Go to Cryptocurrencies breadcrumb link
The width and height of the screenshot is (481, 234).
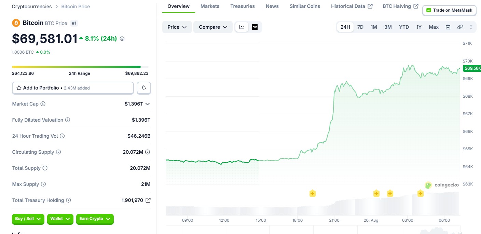[32, 6]
